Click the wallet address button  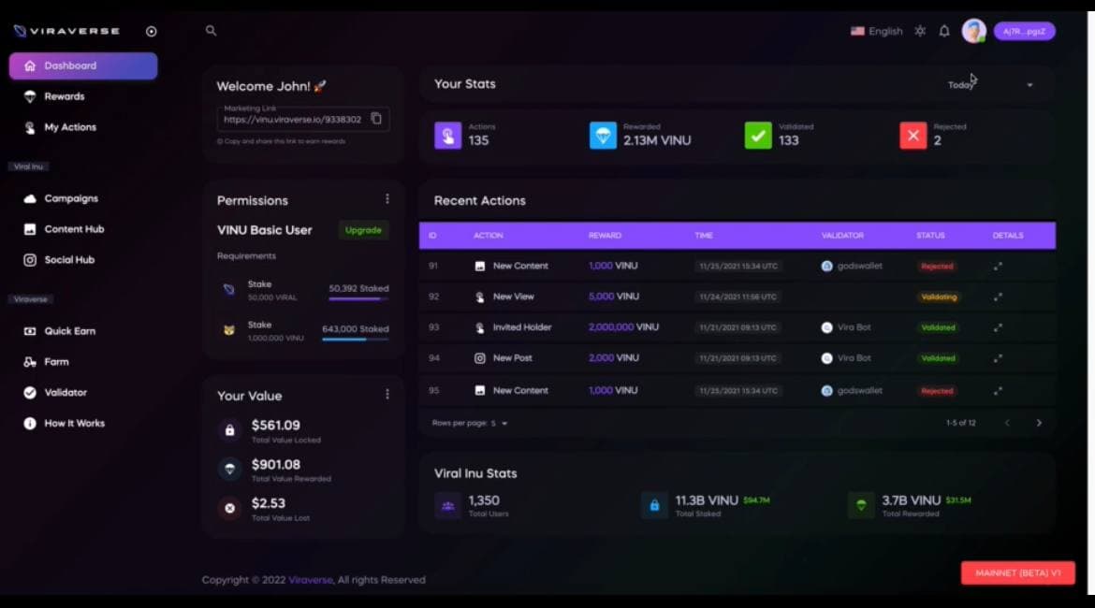[1025, 32]
